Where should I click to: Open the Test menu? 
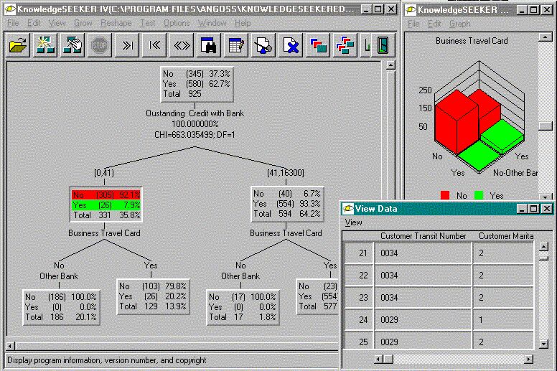147,23
